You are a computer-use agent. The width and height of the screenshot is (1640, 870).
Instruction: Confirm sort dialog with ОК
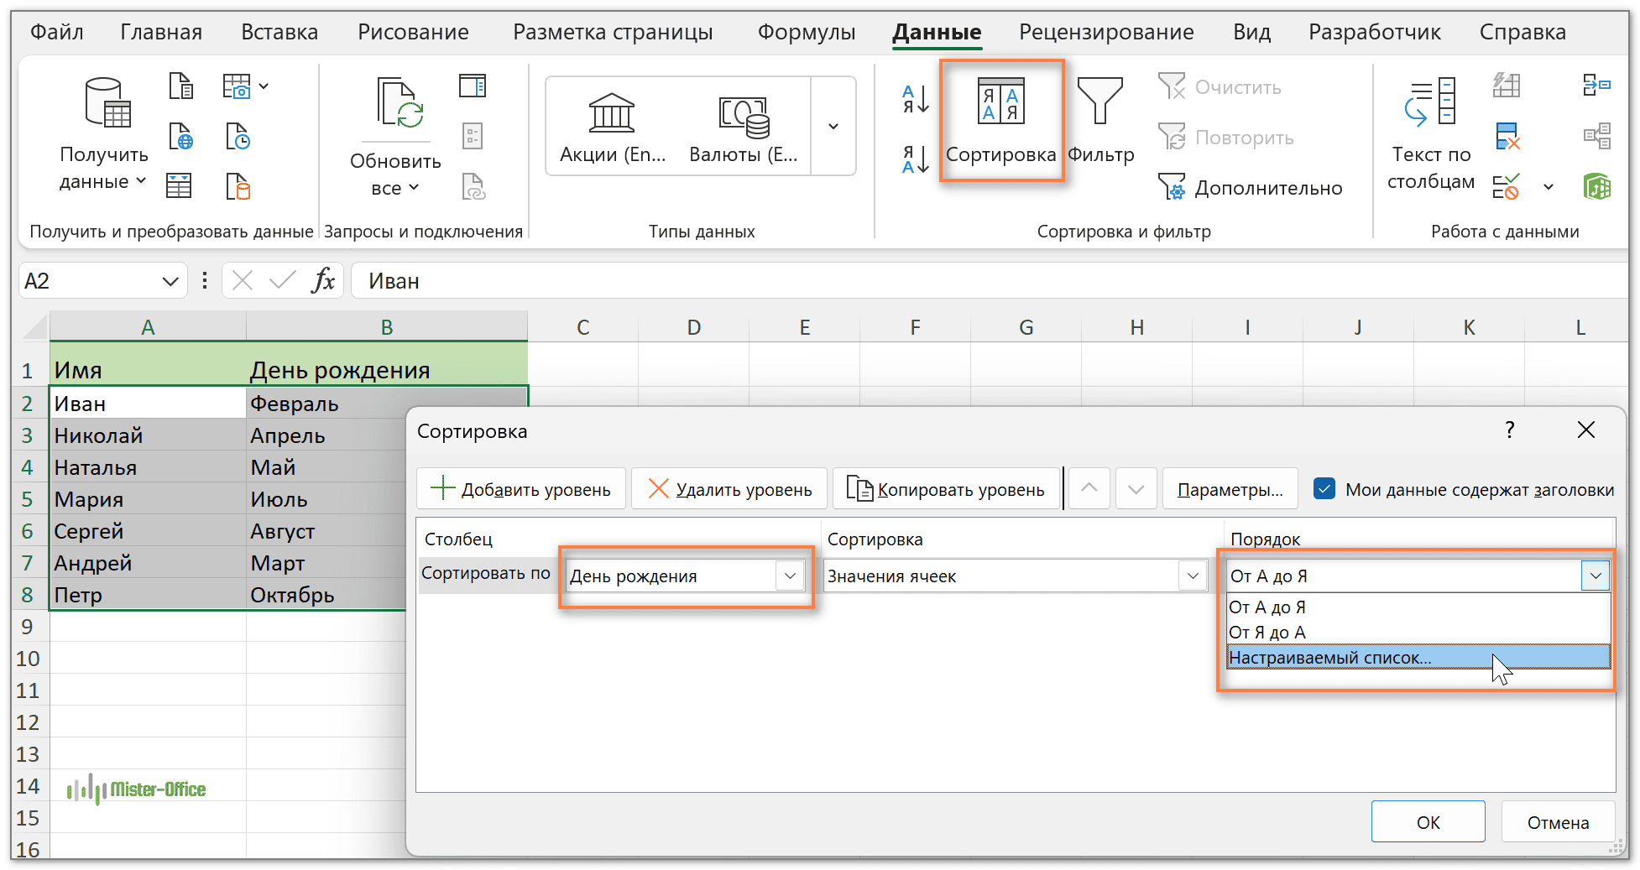pyautogui.click(x=1428, y=822)
